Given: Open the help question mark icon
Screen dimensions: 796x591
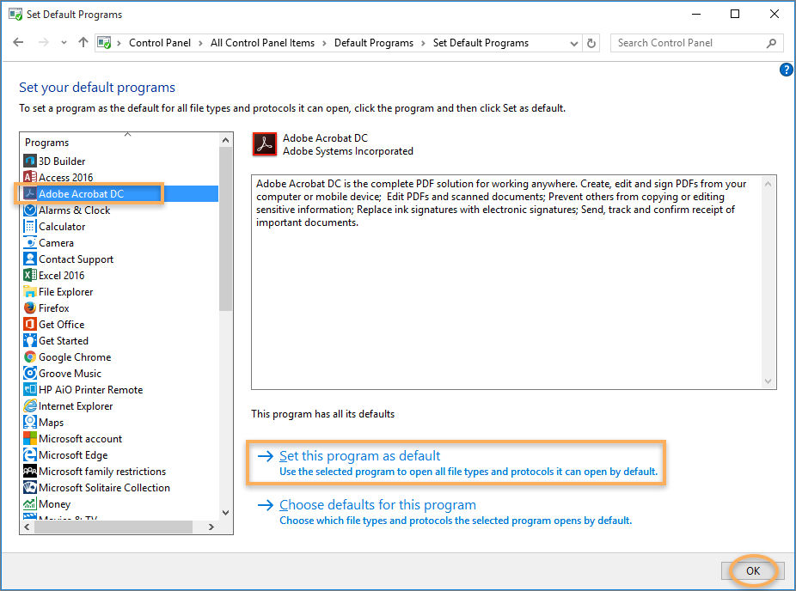Looking at the screenshot, I should click(x=787, y=70).
